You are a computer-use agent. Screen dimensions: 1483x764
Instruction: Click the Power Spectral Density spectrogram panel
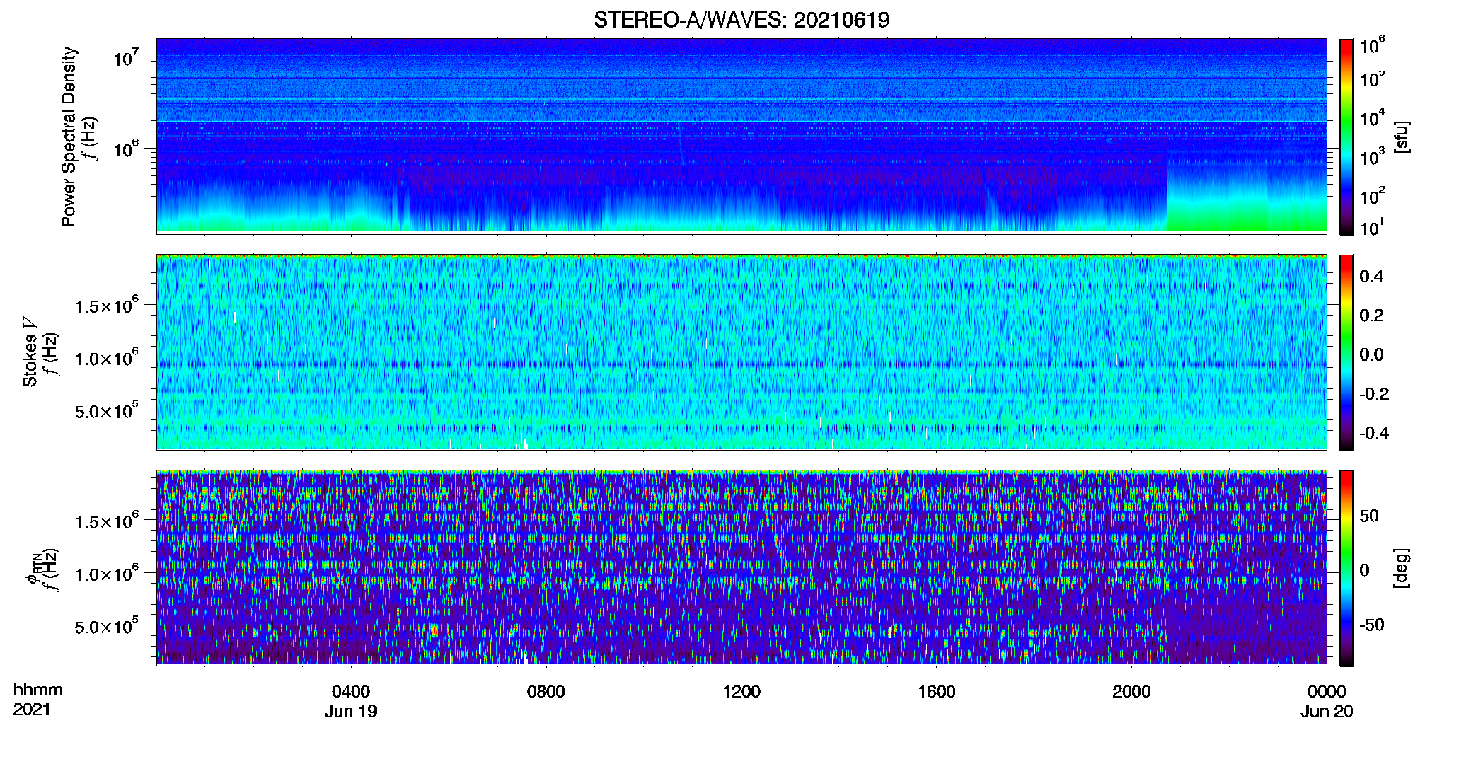[741, 136]
